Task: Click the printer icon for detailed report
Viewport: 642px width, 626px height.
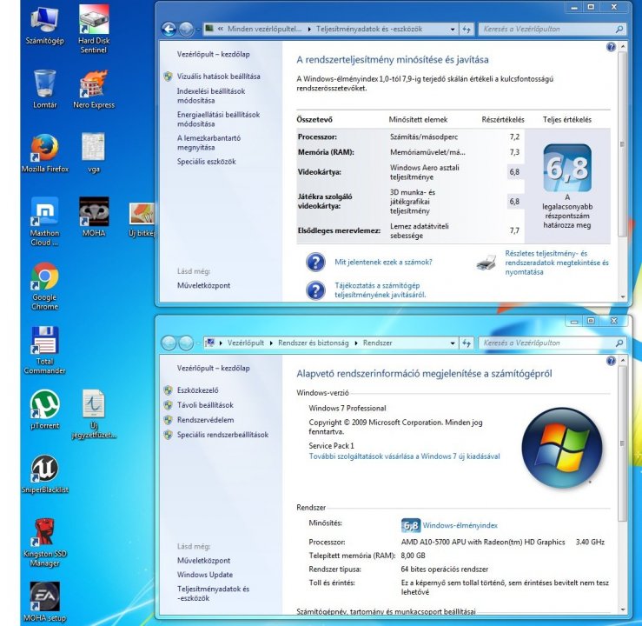Action: 486,263
